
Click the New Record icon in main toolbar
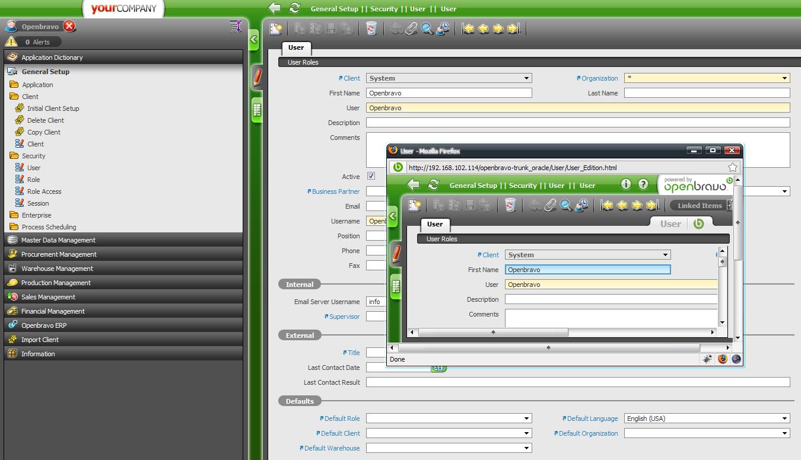pyautogui.click(x=276, y=28)
